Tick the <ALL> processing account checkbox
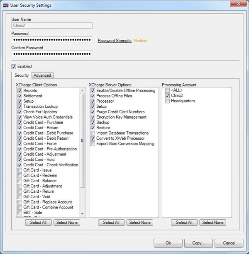Viewport: 249px width, 254px height. coord(167,90)
